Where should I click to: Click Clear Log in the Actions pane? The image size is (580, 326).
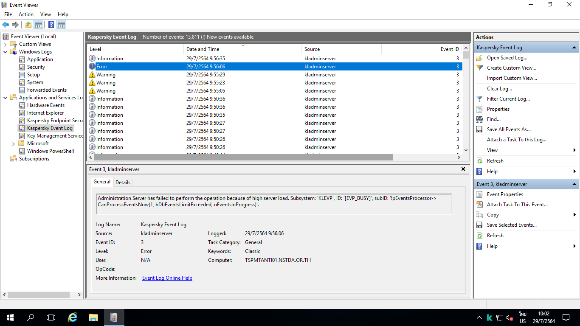click(x=499, y=89)
